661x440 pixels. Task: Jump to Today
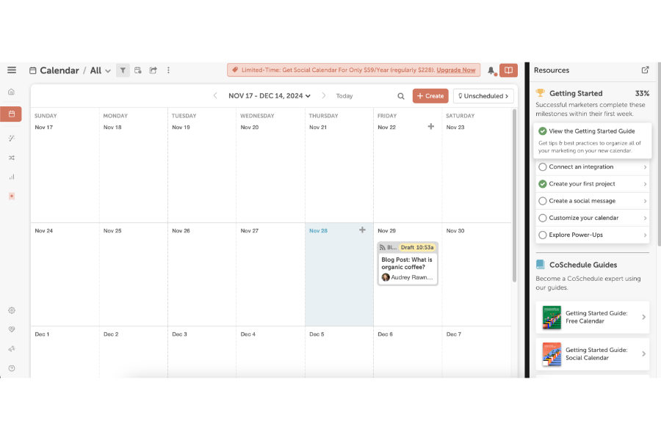pos(344,96)
